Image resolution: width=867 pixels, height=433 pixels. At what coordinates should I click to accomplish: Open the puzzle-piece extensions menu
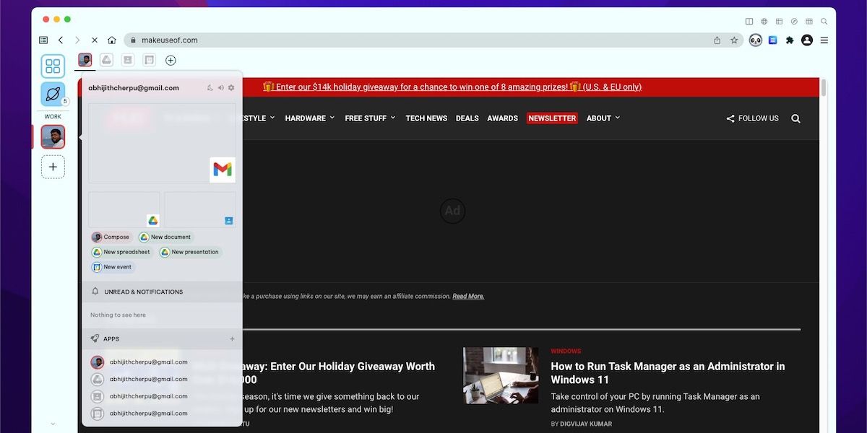[790, 40]
